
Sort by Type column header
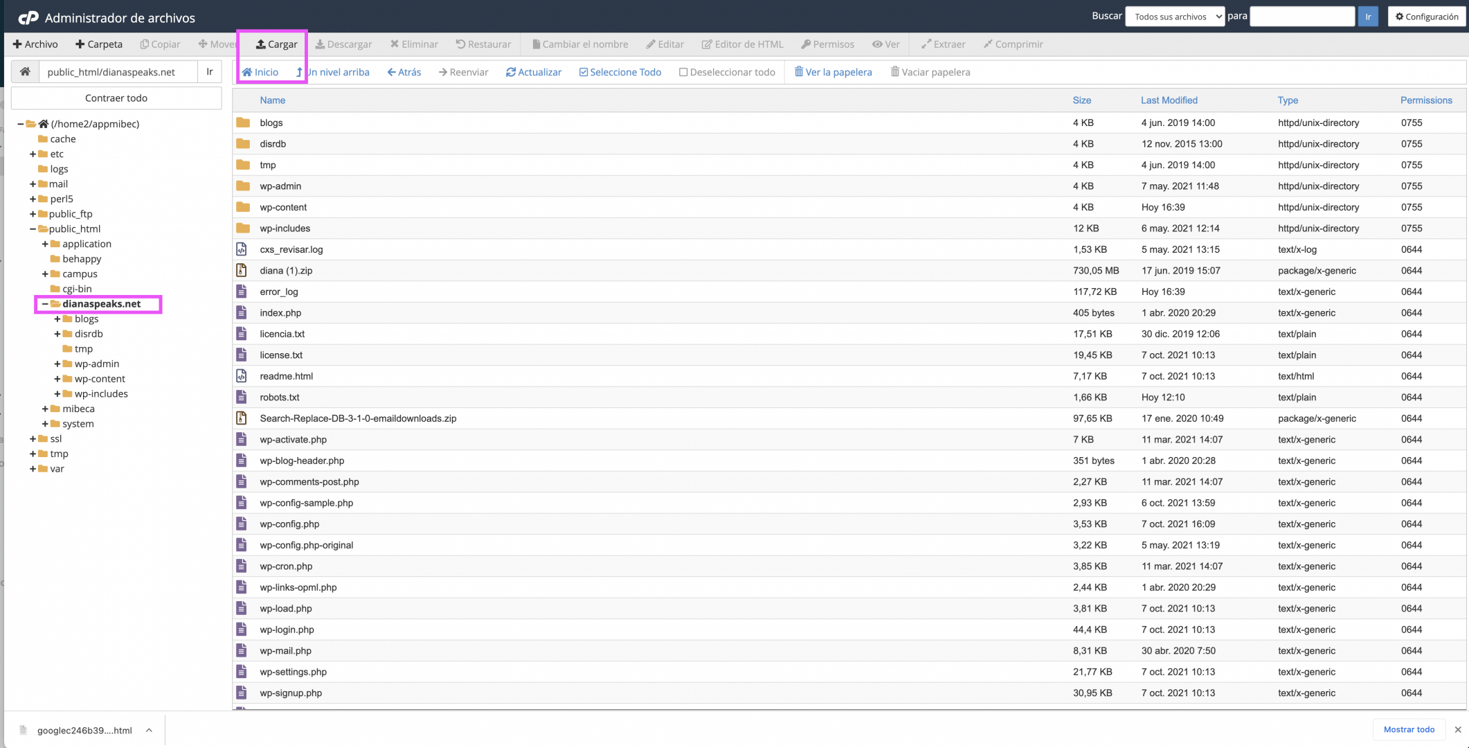[x=1288, y=100]
